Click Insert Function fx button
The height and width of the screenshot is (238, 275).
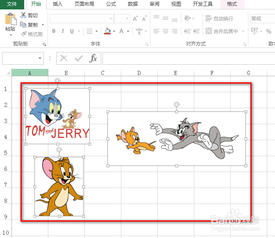coord(93,58)
